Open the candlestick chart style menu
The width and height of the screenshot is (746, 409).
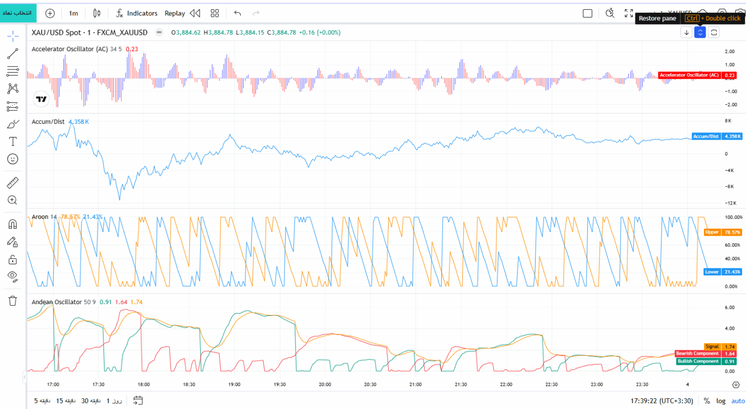97,13
